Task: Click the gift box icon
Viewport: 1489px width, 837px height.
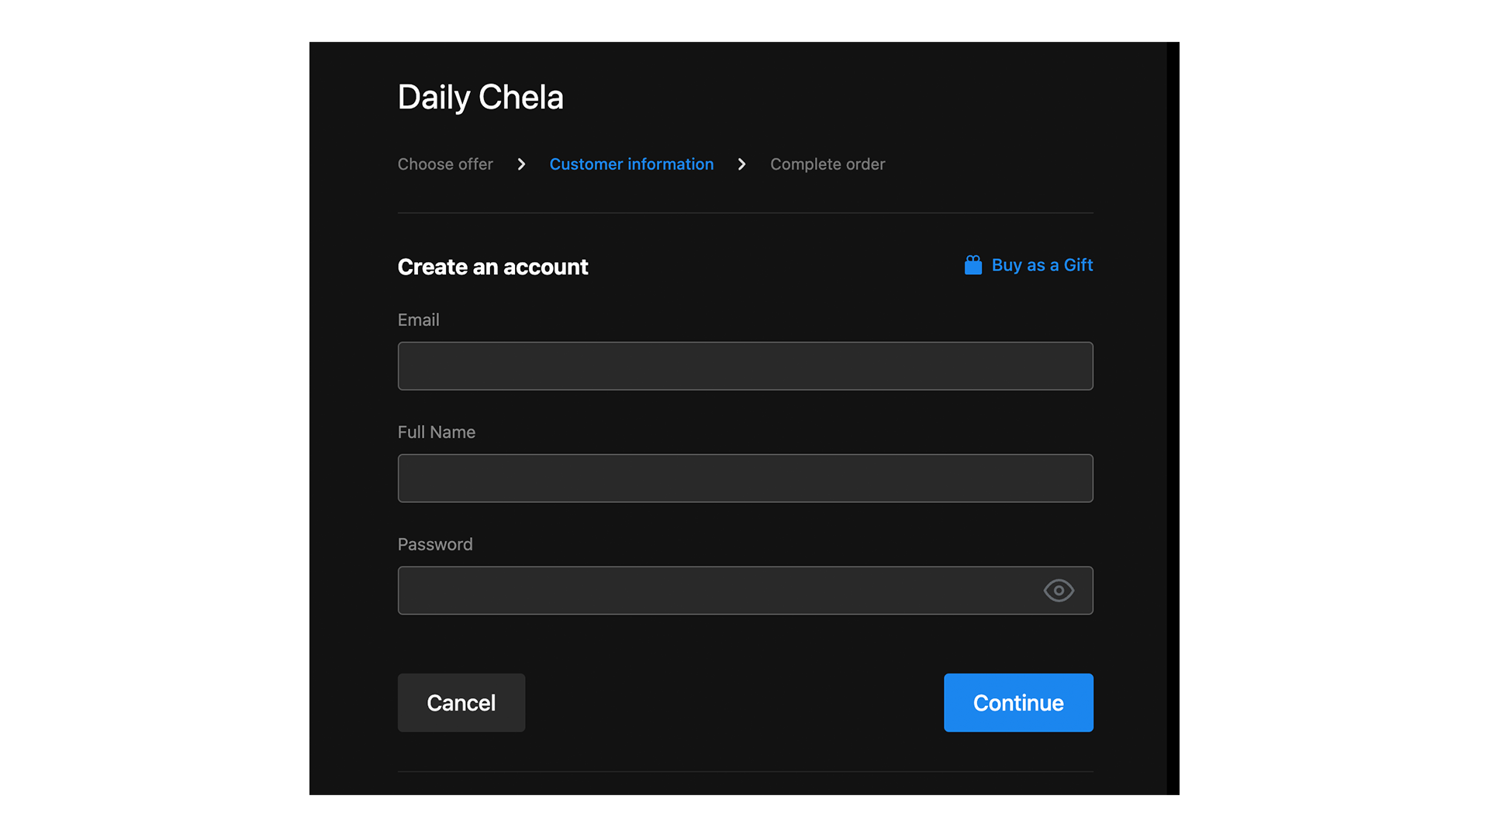Action: (x=973, y=265)
